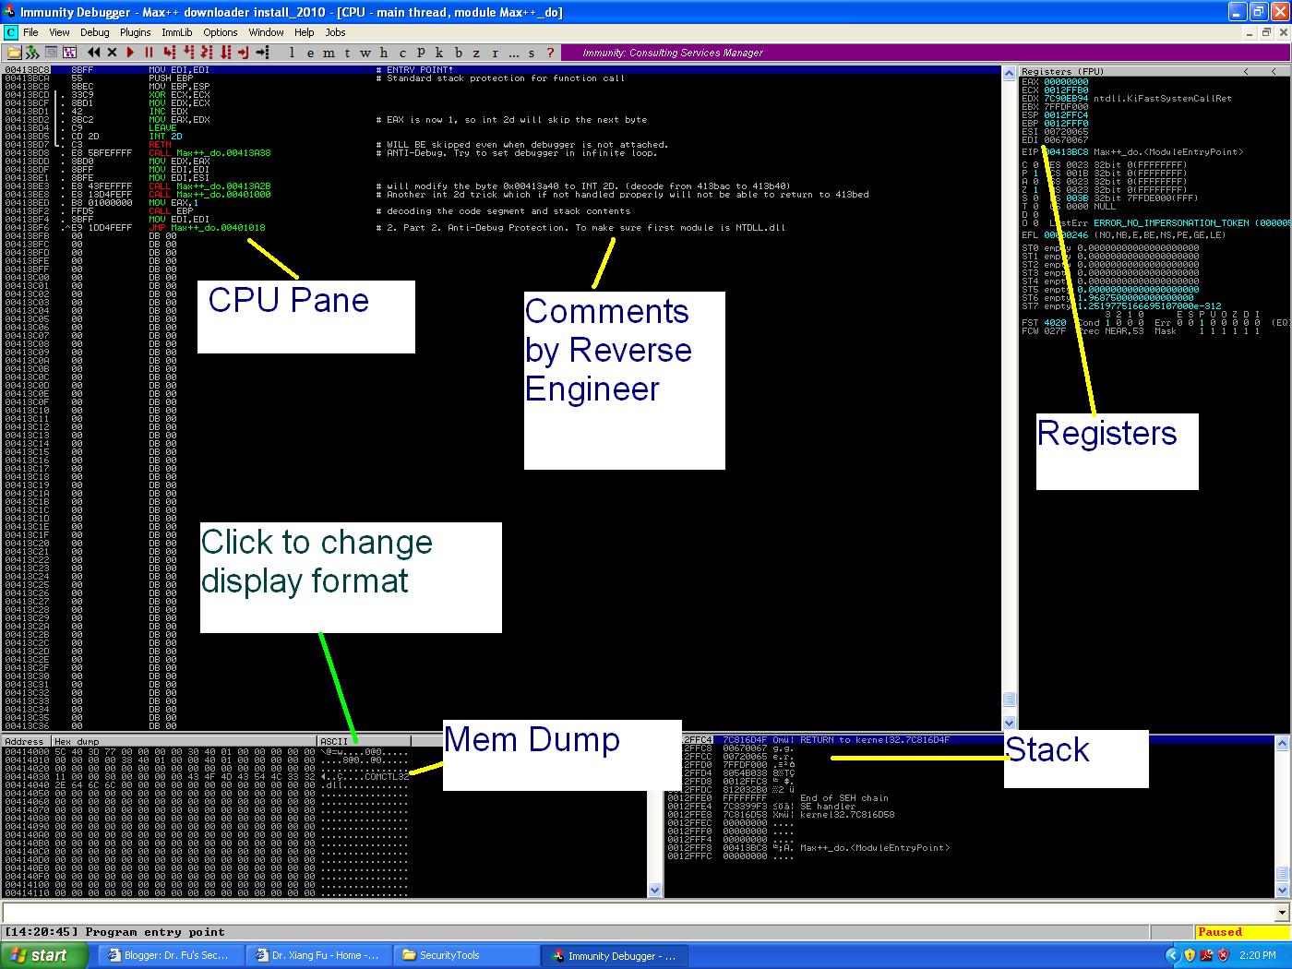
Task: Show windows with 'w' button
Action: tap(365, 53)
